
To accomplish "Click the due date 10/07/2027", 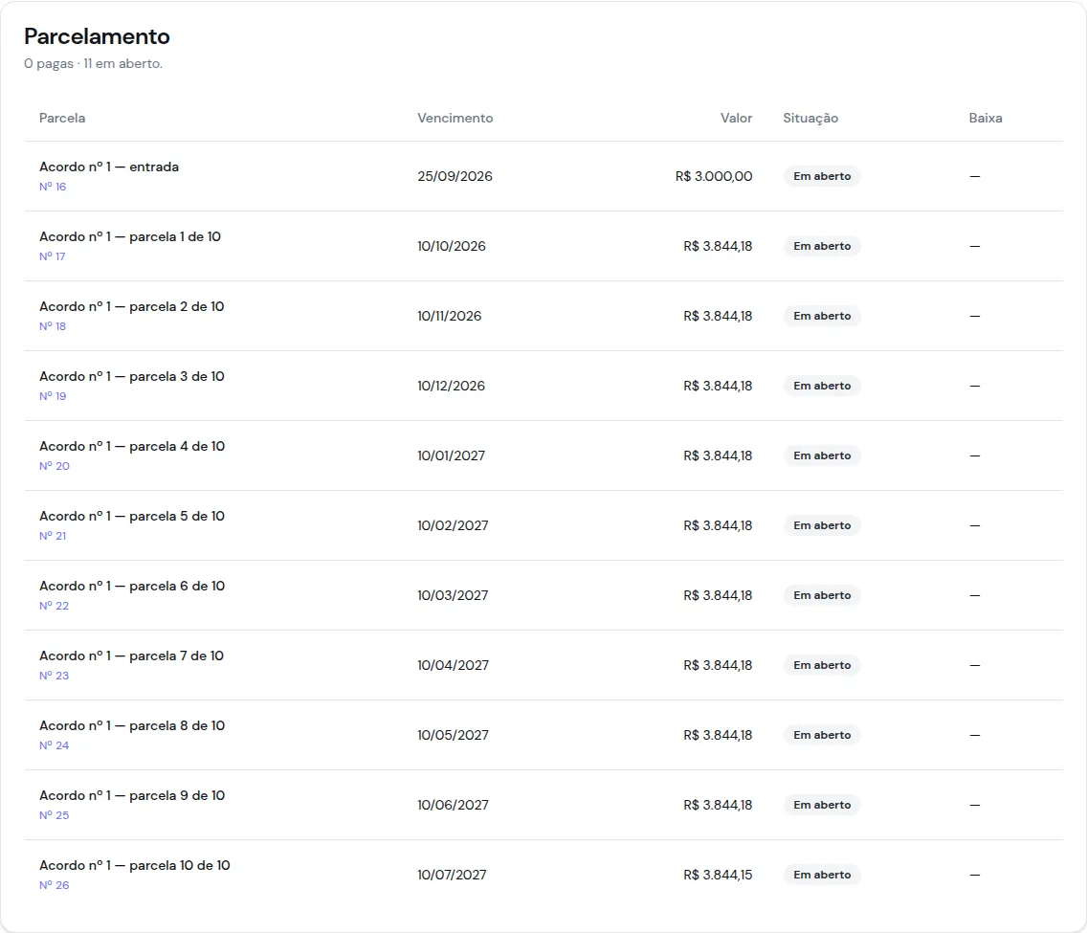I will [x=452, y=875].
